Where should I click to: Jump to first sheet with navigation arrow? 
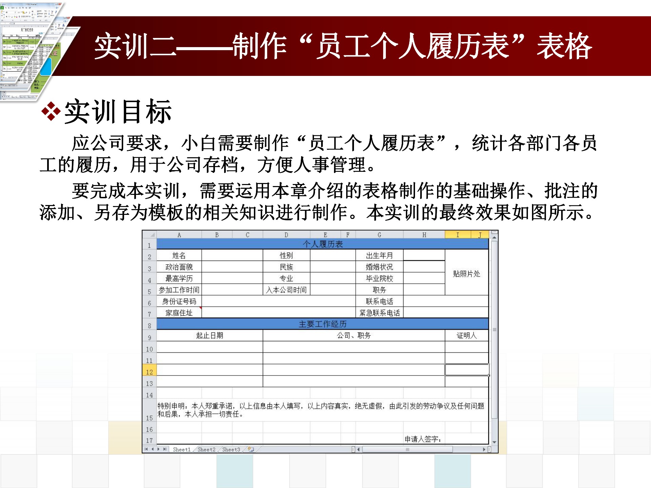pyautogui.click(x=146, y=449)
